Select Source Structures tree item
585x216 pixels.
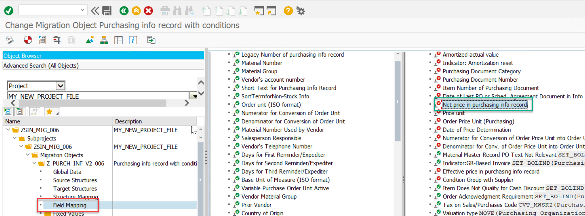[75, 180]
